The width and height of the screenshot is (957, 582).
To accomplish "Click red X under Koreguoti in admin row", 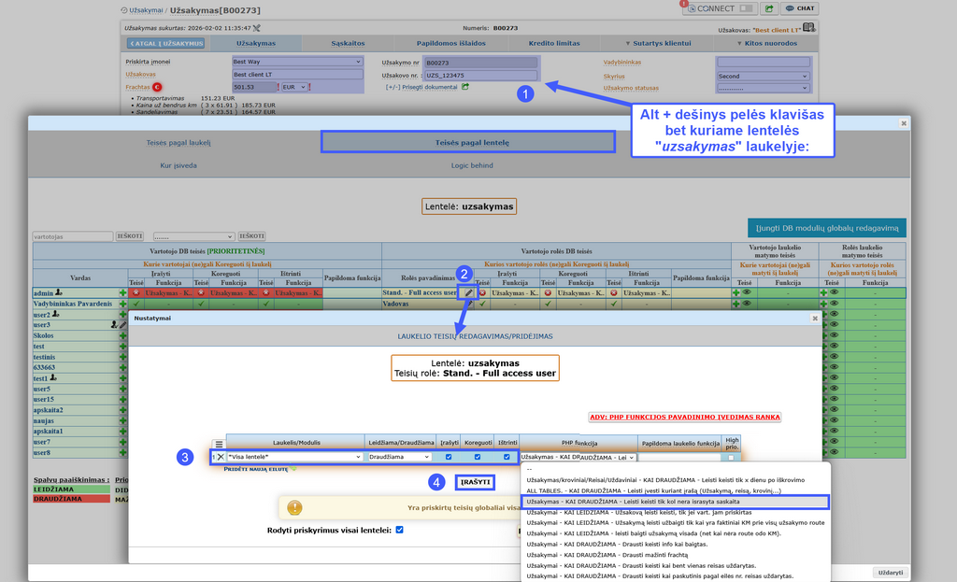I will tap(201, 292).
